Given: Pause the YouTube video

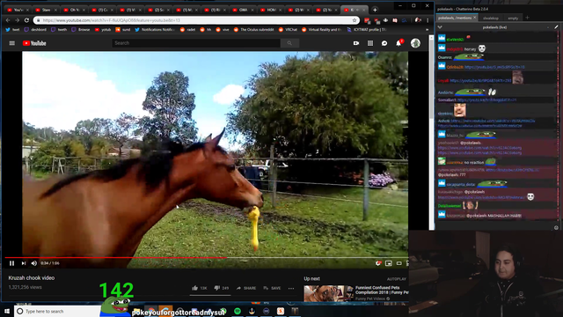Looking at the screenshot, I should (11, 263).
